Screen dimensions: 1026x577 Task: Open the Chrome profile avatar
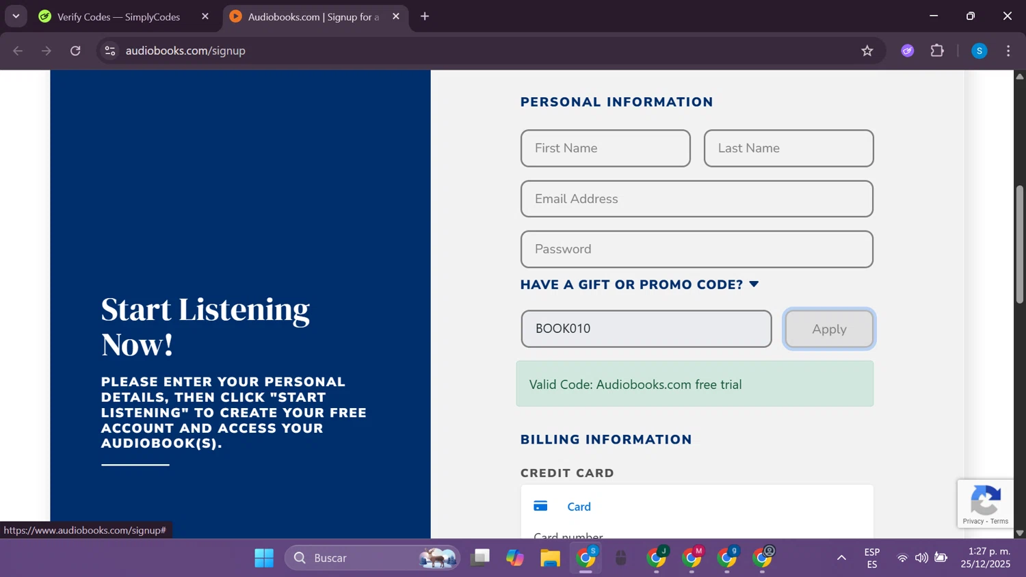[x=979, y=51]
